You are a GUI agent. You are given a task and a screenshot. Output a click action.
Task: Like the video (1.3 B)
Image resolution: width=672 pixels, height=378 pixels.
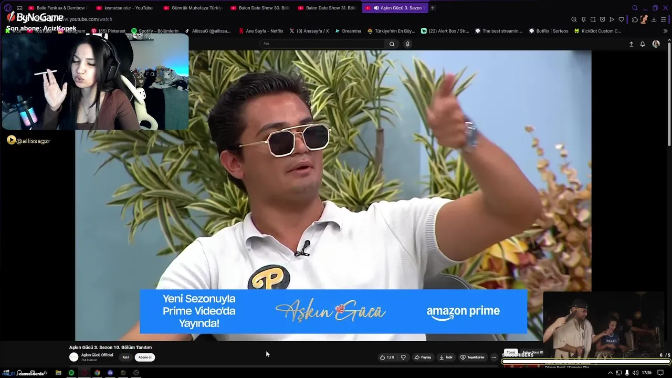tap(387, 357)
